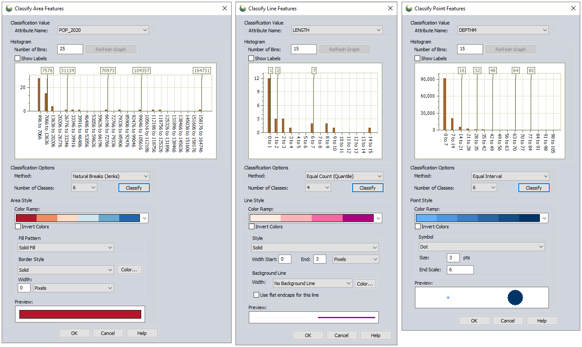
Task: Click the point symbol Size field
Action: click(453, 258)
